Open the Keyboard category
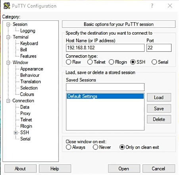179x175 pixels. click(x=29, y=43)
